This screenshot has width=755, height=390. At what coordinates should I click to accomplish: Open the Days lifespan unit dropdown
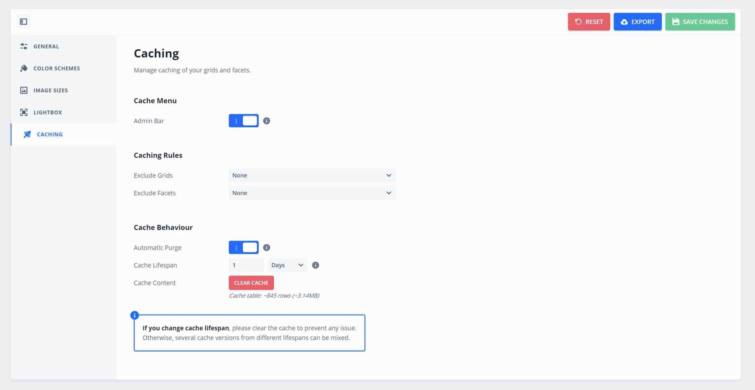pyautogui.click(x=288, y=265)
